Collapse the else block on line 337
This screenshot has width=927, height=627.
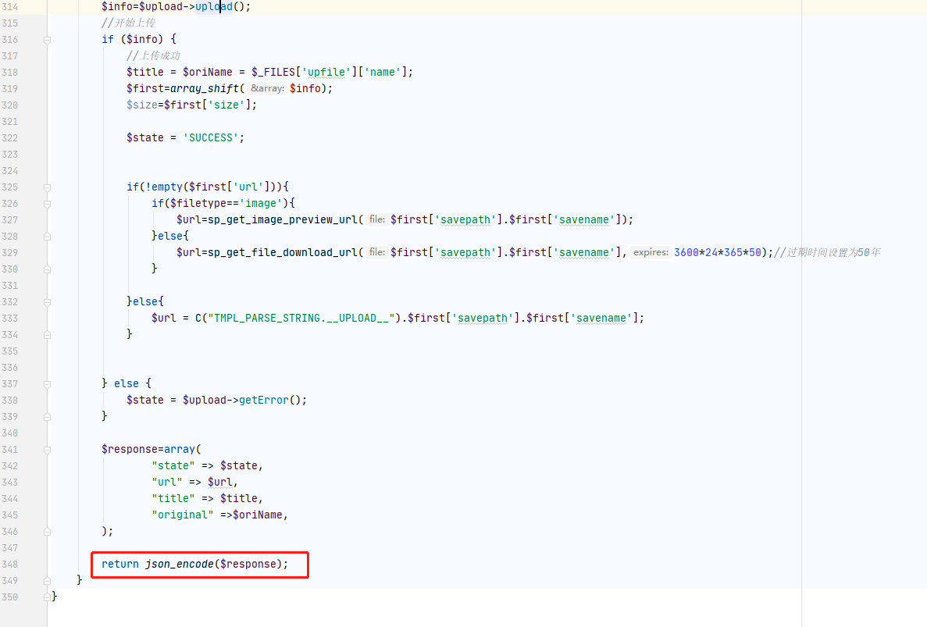(x=48, y=384)
